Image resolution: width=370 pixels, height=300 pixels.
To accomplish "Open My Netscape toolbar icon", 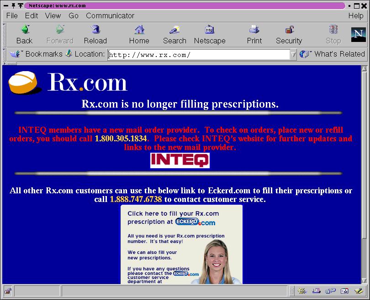I will tap(209, 30).
